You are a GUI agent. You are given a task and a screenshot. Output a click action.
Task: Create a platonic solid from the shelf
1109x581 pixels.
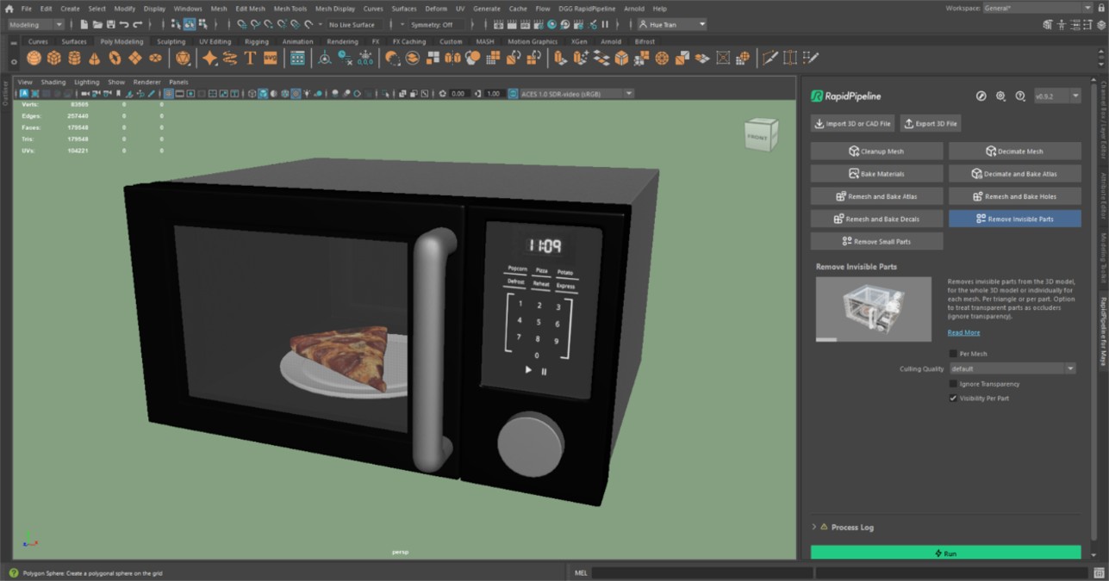point(183,58)
